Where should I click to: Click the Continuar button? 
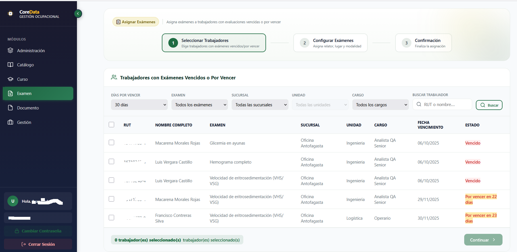[x=483, y=240]
